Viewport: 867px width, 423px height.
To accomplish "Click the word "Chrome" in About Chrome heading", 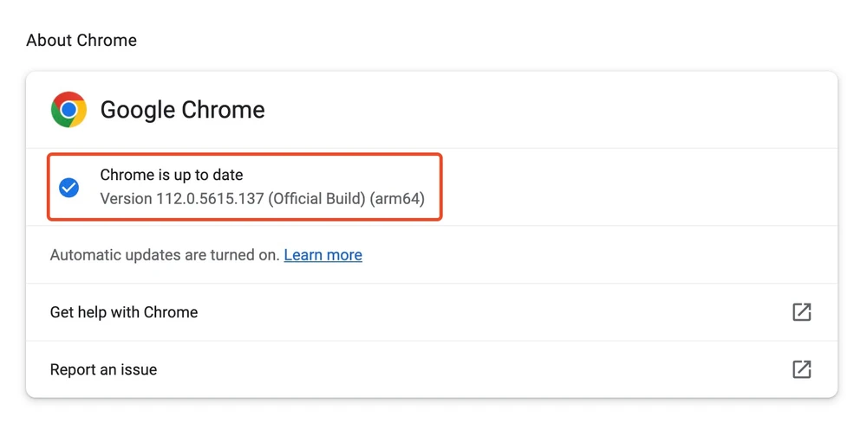I will tap(108, 41).
